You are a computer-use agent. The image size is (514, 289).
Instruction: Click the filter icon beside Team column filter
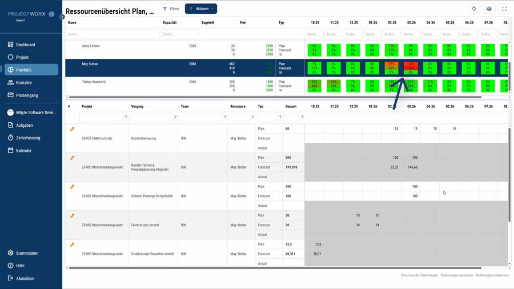(x=225, y=118)
